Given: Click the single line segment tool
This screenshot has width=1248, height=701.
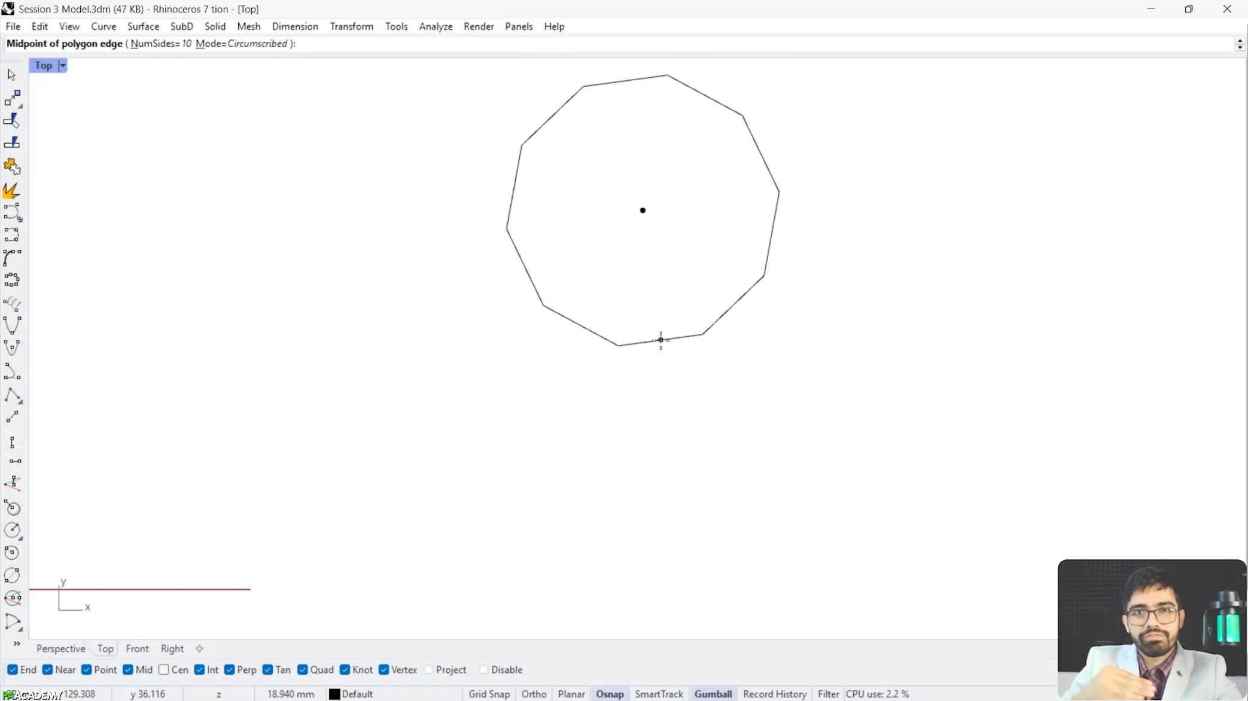Looking at the screenshot, I should 12,417.
